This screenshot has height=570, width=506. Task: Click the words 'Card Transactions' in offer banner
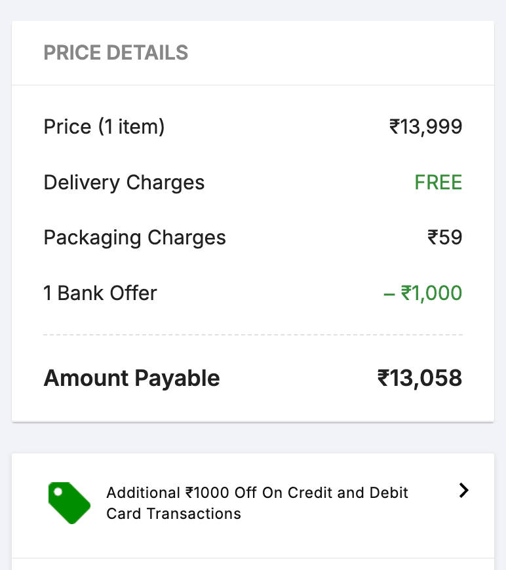174,514
